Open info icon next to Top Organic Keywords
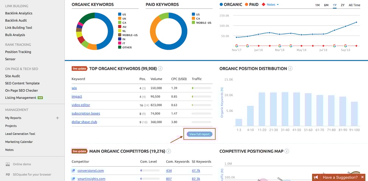Screen dimensions: 368x181 [x=160, y=68]
